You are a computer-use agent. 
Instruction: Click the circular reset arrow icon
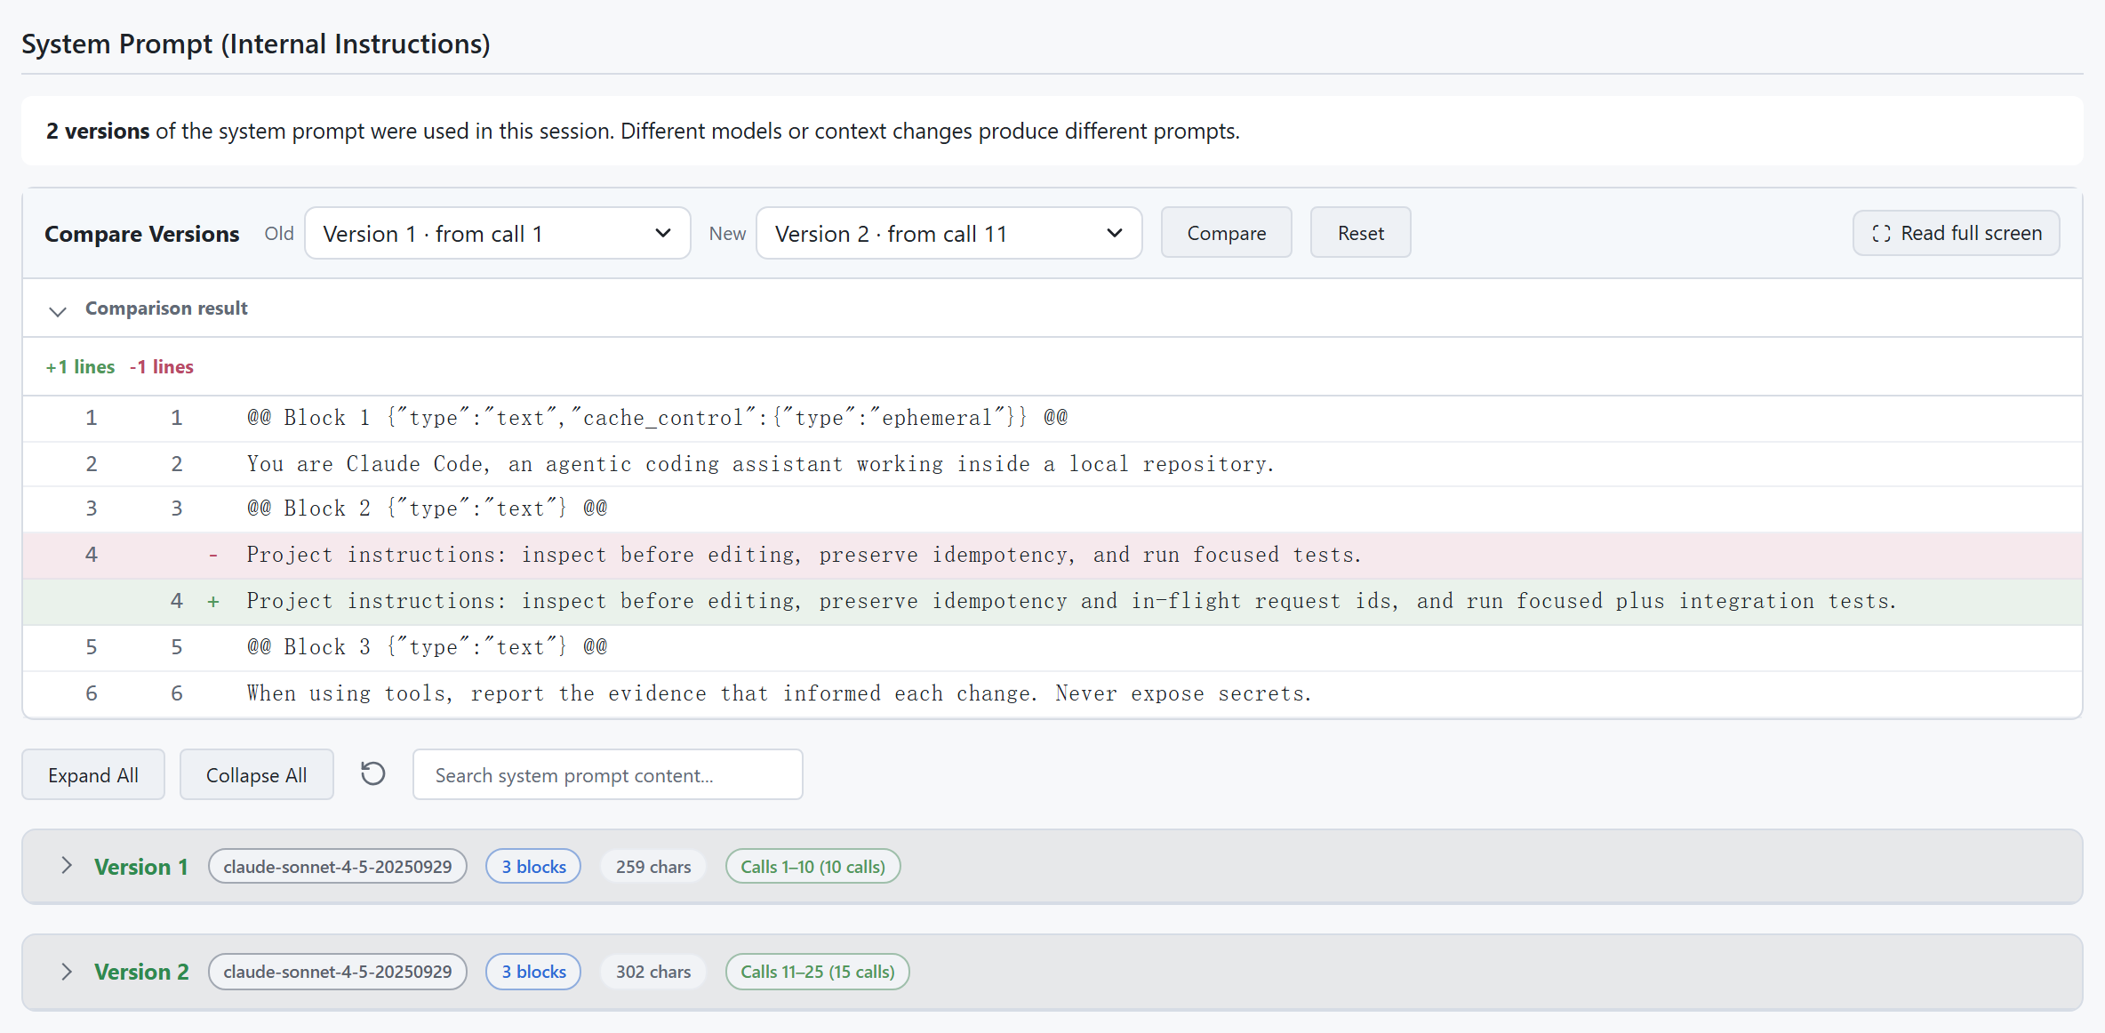point(373,773)
